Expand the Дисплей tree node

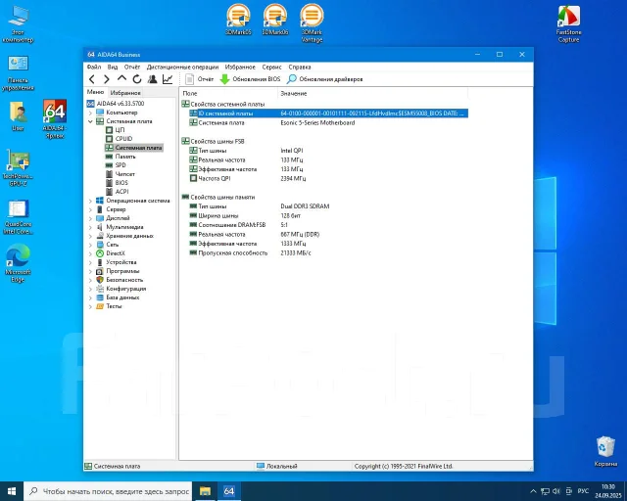90,218
